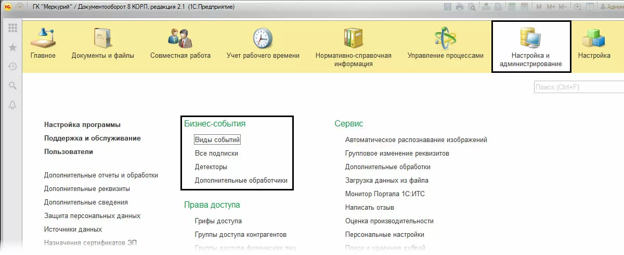Open Дополнительные реквизиты
The width and height of the screenshot is (624, 255).
[87, 189]
